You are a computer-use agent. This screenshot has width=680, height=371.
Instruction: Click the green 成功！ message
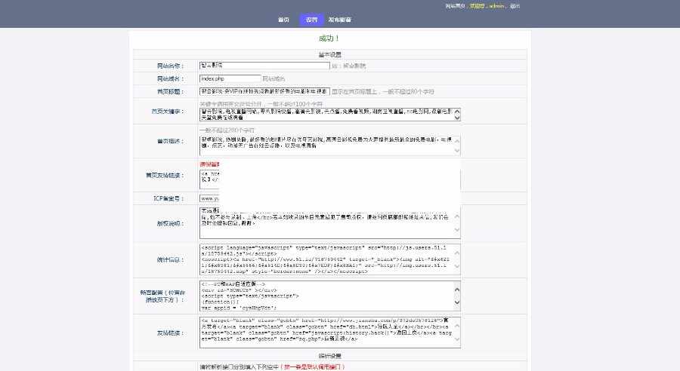click(329, 38)
